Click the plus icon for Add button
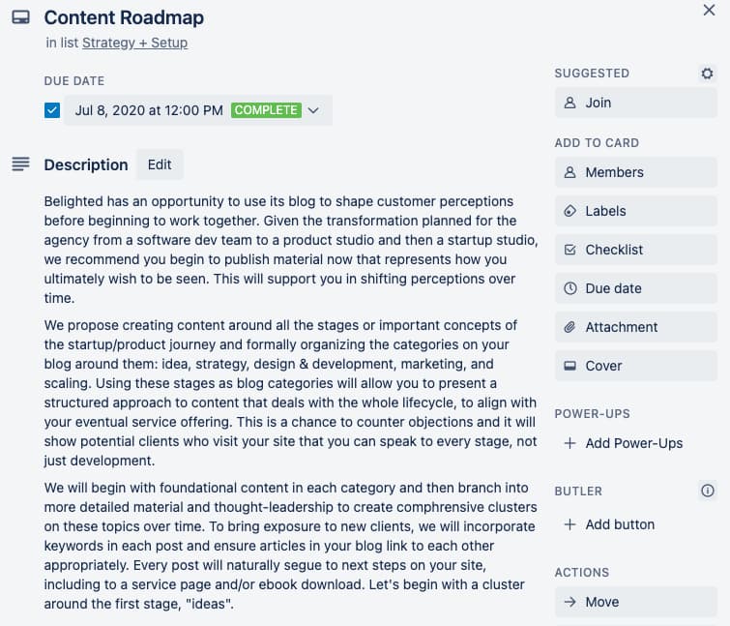The image size is (730, 626). tap(569, 524)
